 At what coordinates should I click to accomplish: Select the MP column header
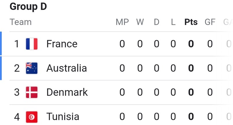pos(122,22)
